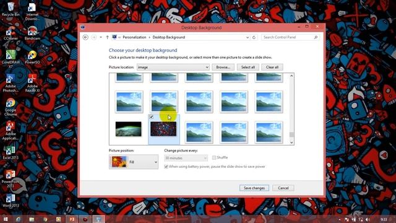
Task: Click the Desktop Background breadcrumb
Action: point(169,37)
